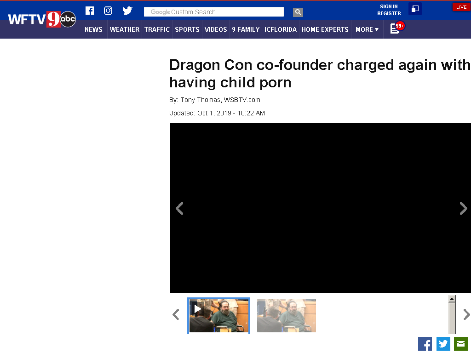Select the second faded courtroom thumbnail
Screen dimensions: 471x353
coord(287,315)
